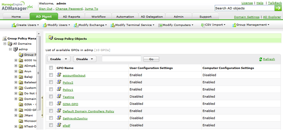Viewport: 283px width, 131px height.
Task: Open the Default Domain Controllers Policy link
Action: 88,111
